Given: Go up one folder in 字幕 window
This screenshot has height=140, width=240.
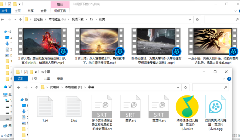Looking at the screenshot, I should click(37, 87).
